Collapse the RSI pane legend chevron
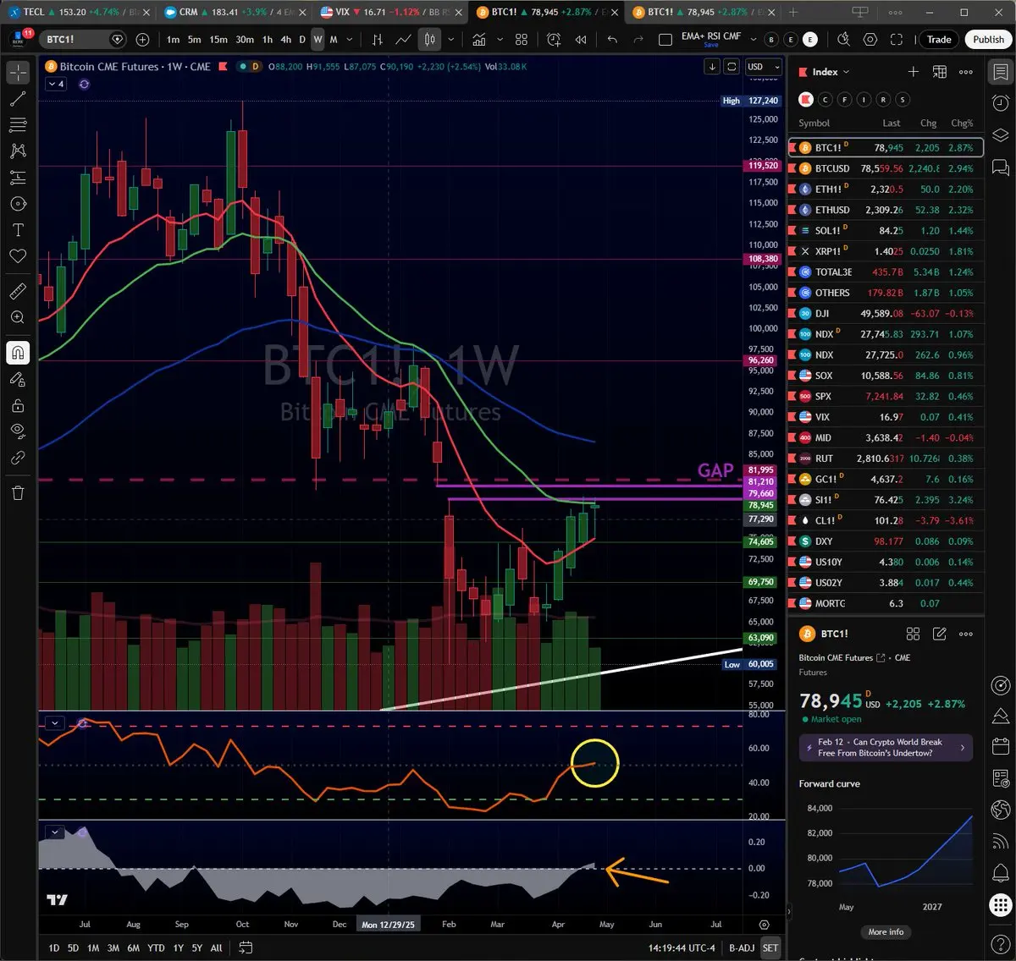Viewport: 1016px width, 961px height. tap(55, 723)
